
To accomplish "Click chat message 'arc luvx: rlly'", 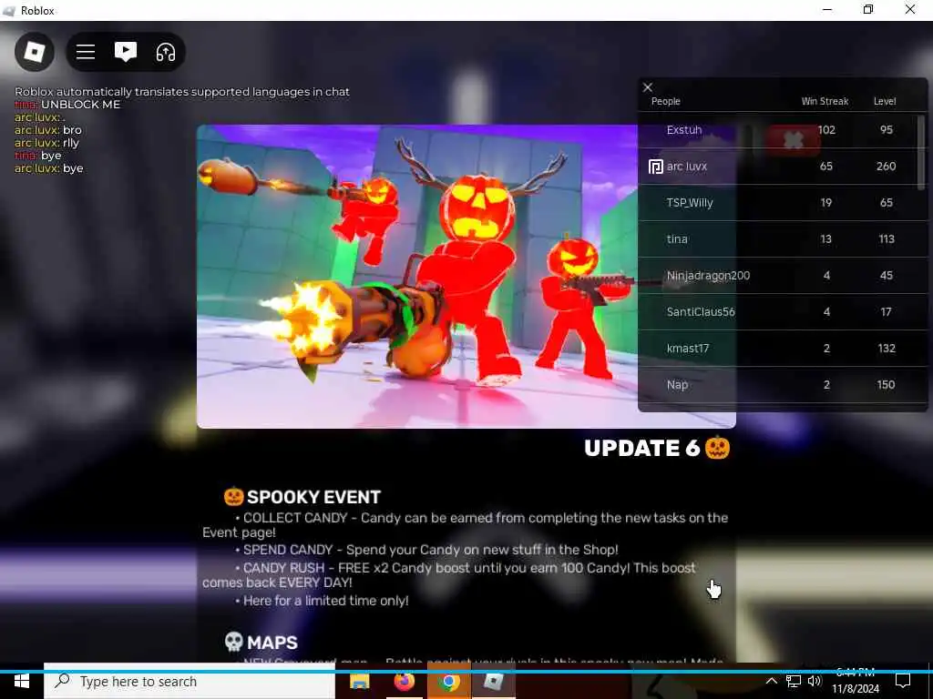I will click(47, 143).
